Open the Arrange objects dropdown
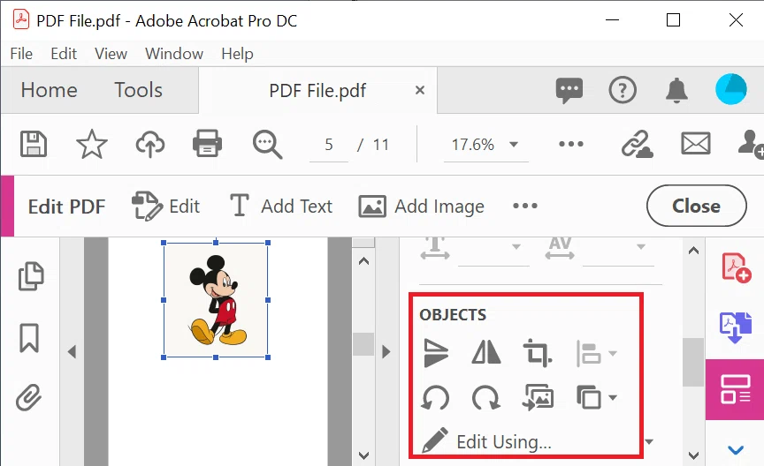 click(596, 397)
